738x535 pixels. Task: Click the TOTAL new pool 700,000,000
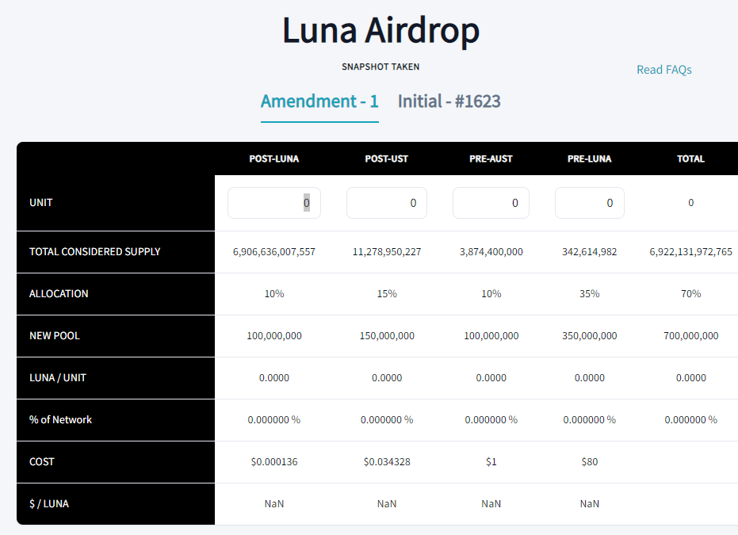[x=690, y=336]
